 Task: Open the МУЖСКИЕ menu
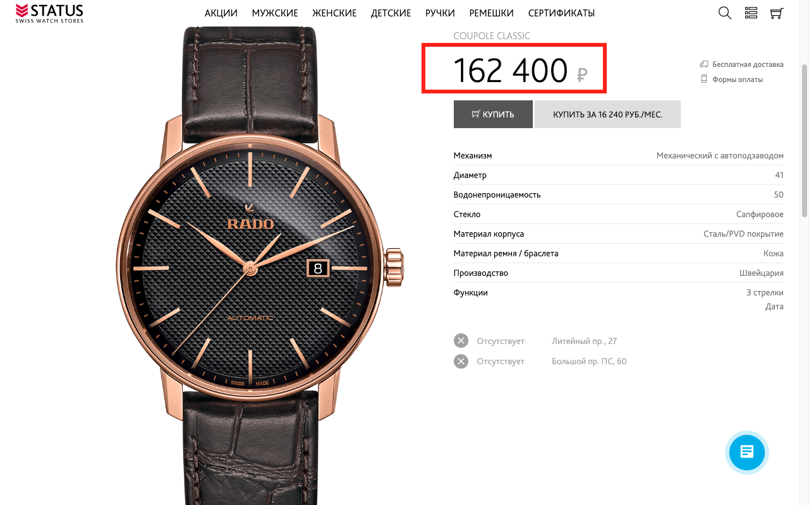pos(275,13)
